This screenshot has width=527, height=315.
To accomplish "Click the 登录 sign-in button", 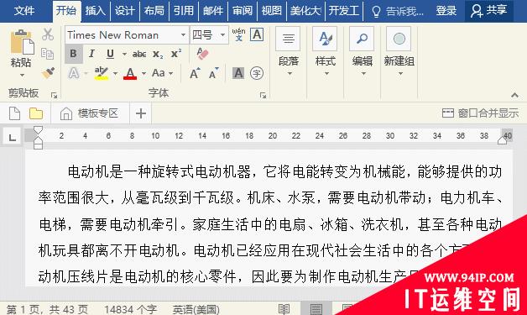I will [446, 11].
